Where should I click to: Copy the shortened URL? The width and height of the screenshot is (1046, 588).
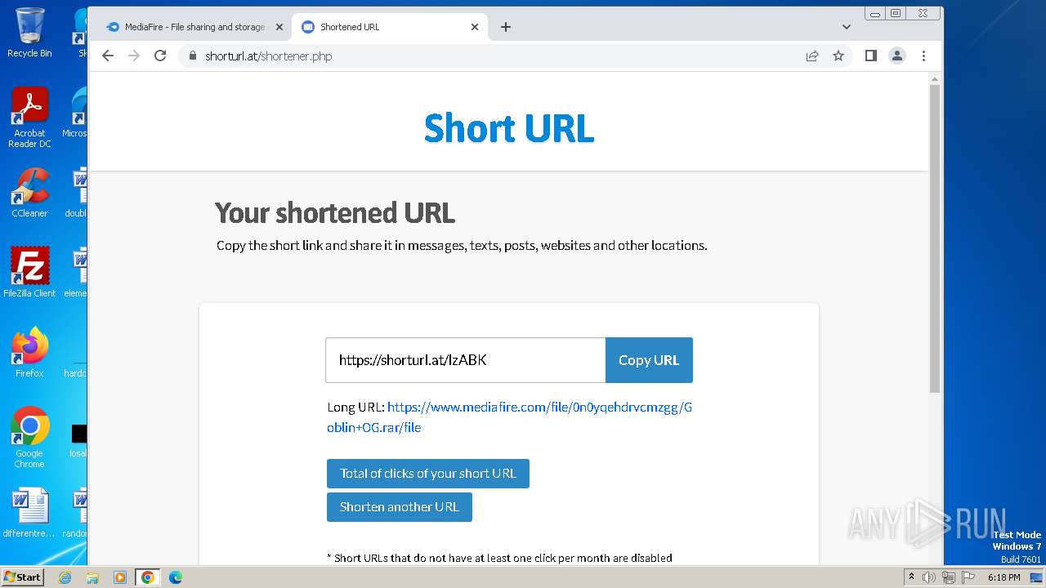tap(649, 360)
